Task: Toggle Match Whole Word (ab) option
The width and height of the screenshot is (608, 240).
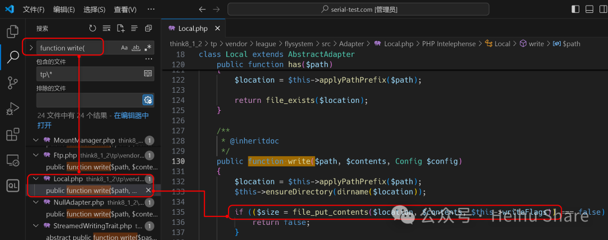Action: (x=136, y=48)
